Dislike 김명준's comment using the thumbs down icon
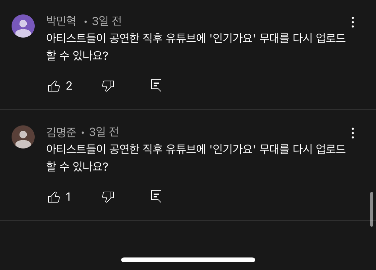The image size is (376, 270). pyautogui.click(x=108, y=196)
